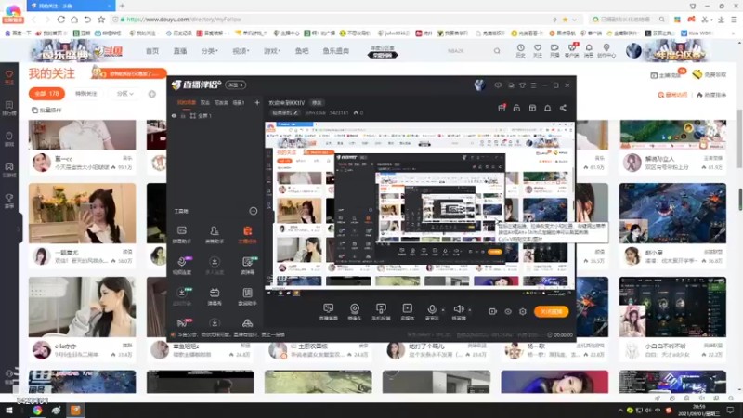Add a new scene with plus button

257,102
